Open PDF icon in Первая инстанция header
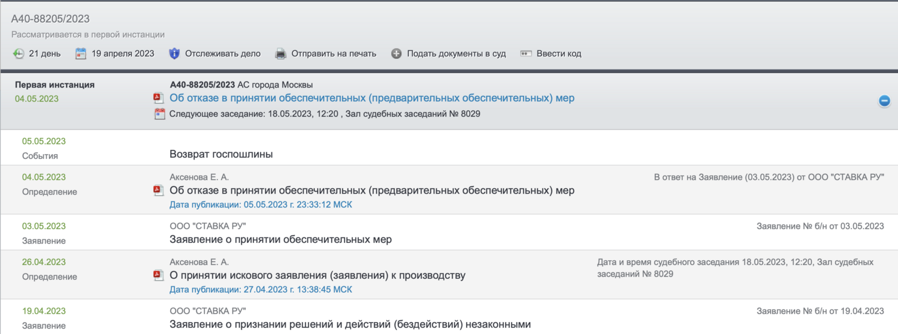Screen dimensions: 898x334 159,98
